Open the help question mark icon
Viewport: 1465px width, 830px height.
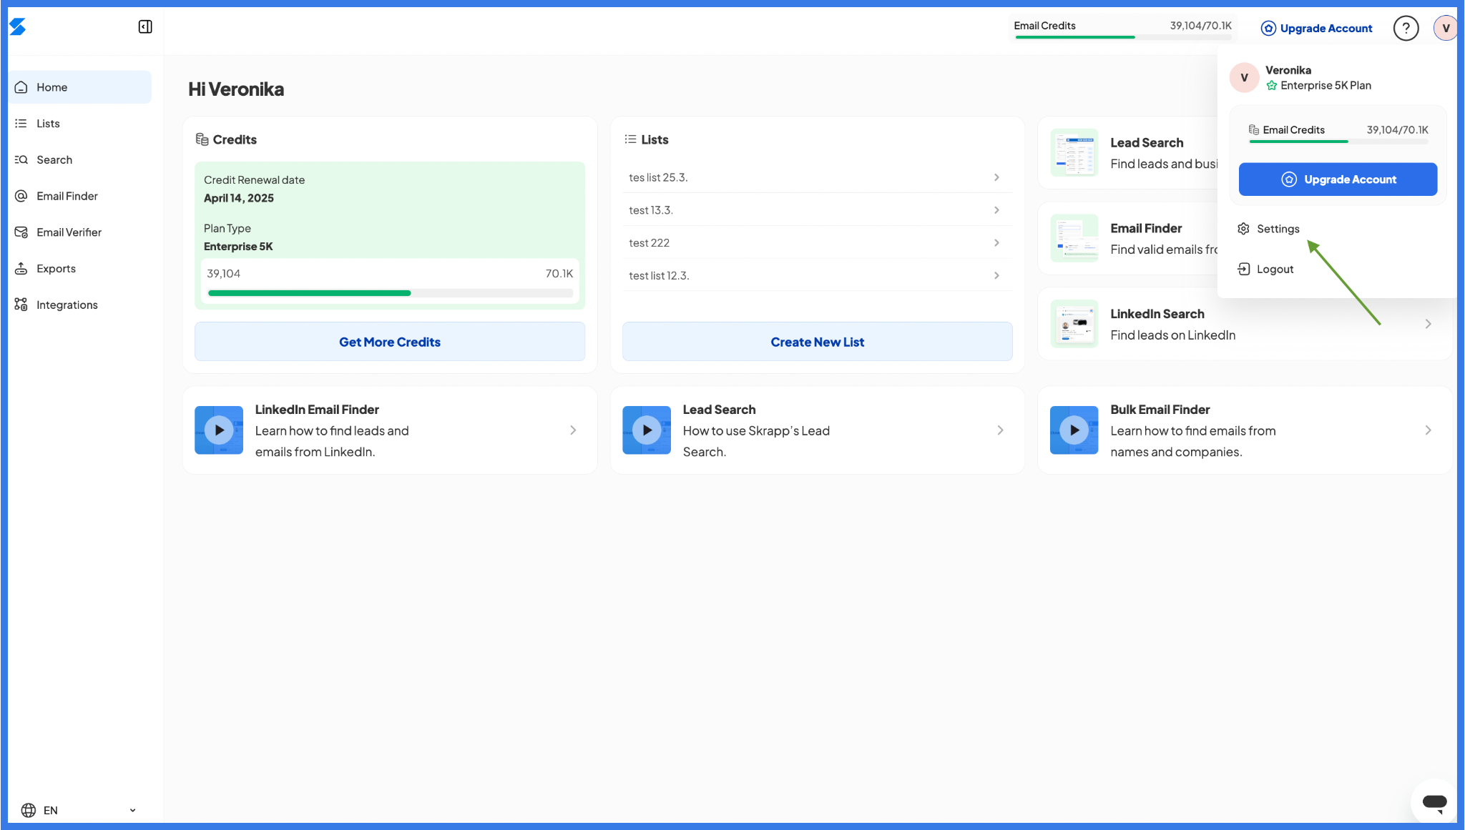(1406, 29)
